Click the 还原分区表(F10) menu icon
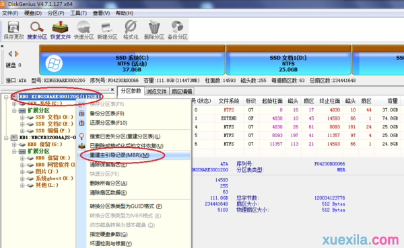This screenshot has height=248, width=404. 81,123
